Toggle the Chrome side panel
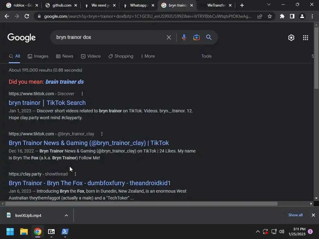Screen dimensions: 319x239 [x=292, y=16]
